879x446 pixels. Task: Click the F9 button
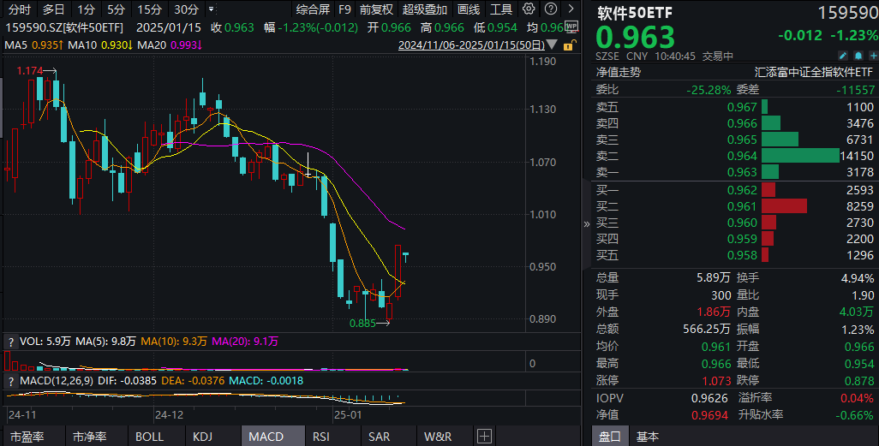(344, 9)
